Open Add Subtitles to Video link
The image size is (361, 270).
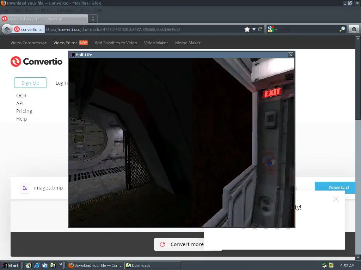[x=116, y=43]
